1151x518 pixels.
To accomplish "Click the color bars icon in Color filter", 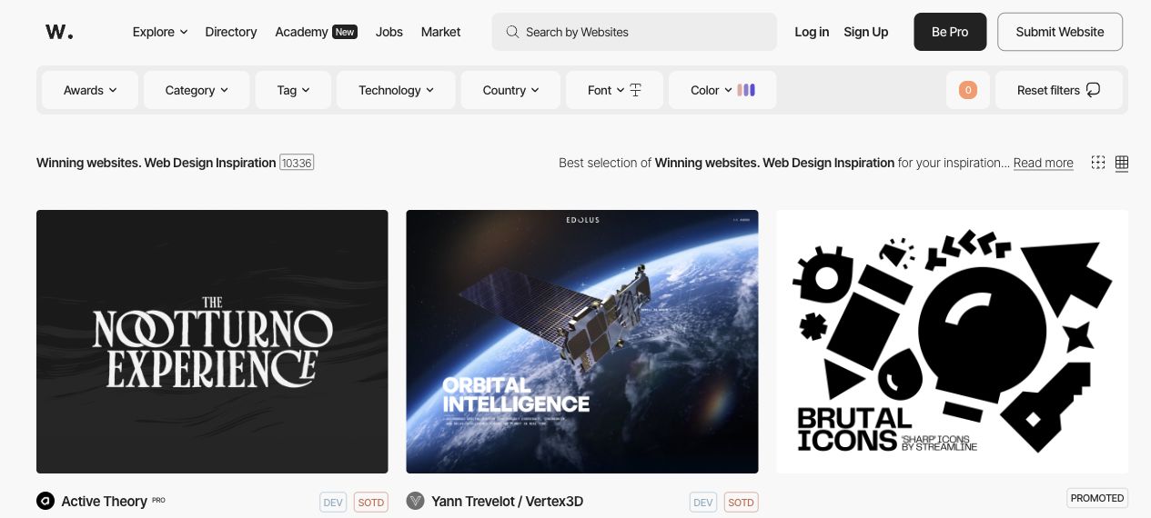I will tap(746, 90).
